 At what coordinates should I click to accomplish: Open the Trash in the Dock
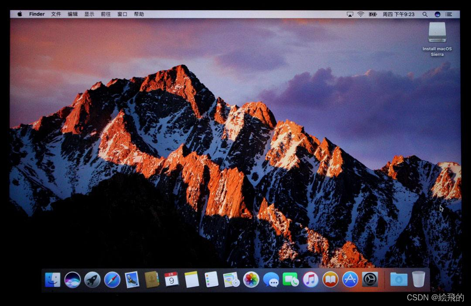coord(418,279)
